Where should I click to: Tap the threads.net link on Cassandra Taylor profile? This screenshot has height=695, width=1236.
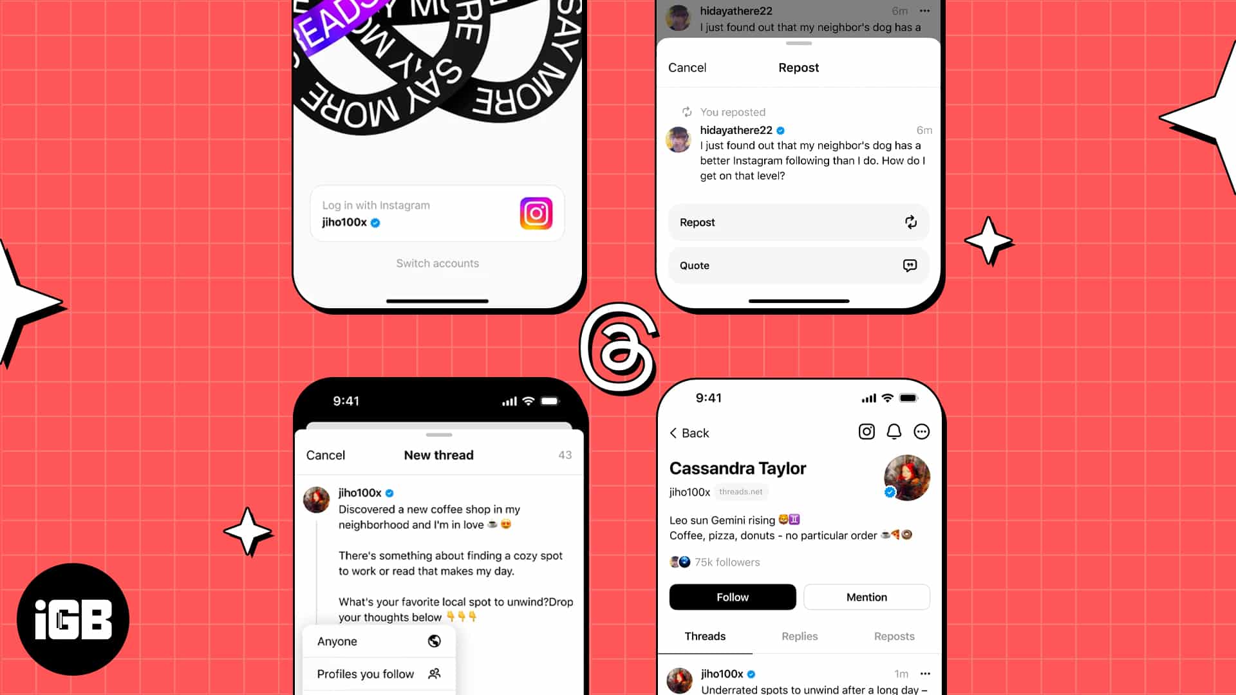740,492
